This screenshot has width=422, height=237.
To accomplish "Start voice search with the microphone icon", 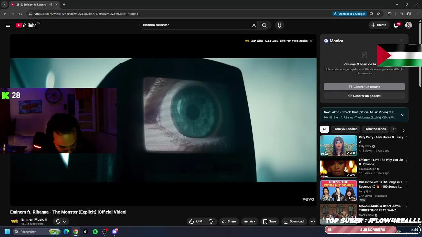I will tap(279, 25).
